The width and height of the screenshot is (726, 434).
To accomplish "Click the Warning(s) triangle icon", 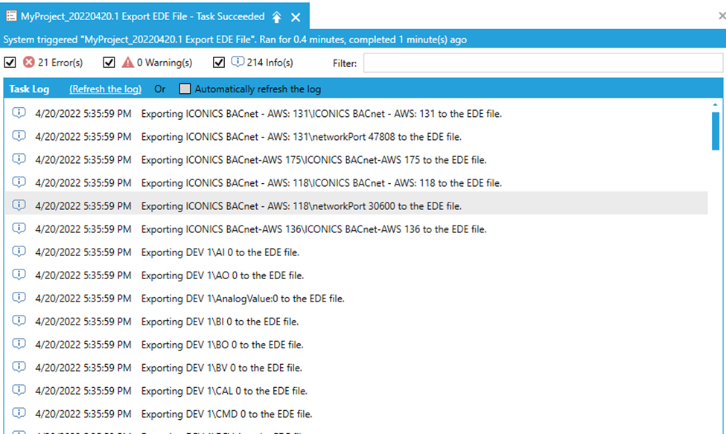I will click(x=127, y=63).
